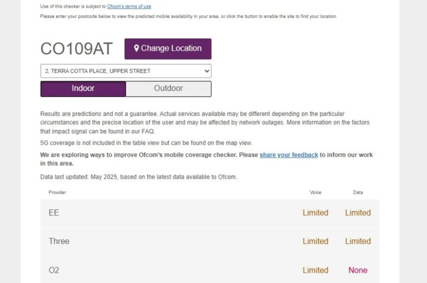Viewport: 427px width, 283px height.
Task: Click Three's Limited data status
Action: coord(358,241)
